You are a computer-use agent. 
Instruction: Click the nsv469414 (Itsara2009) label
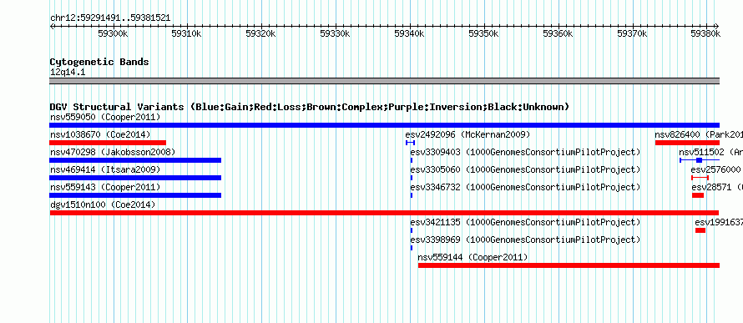pos(105,169)
